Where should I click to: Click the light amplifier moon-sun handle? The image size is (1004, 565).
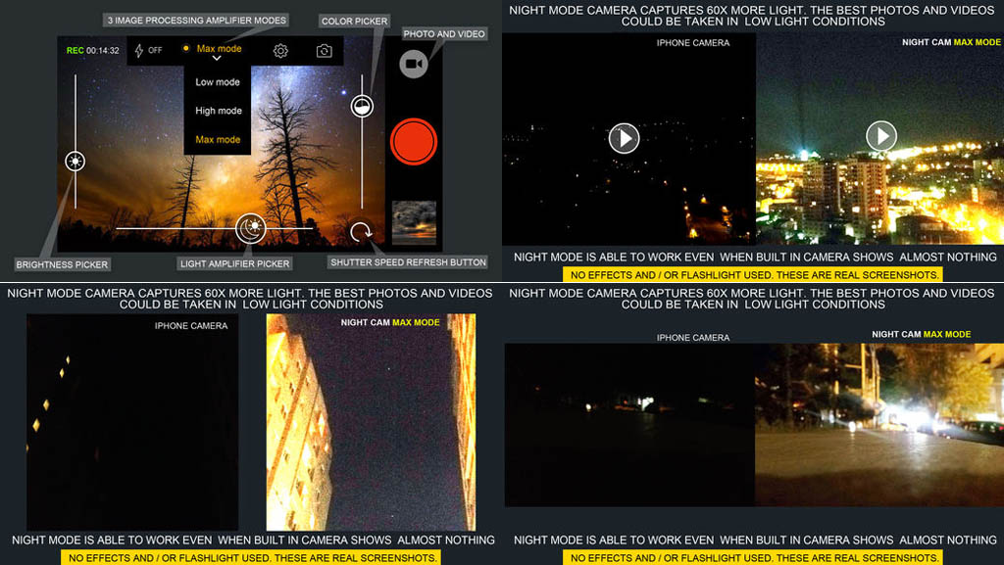tap(251, 228)
